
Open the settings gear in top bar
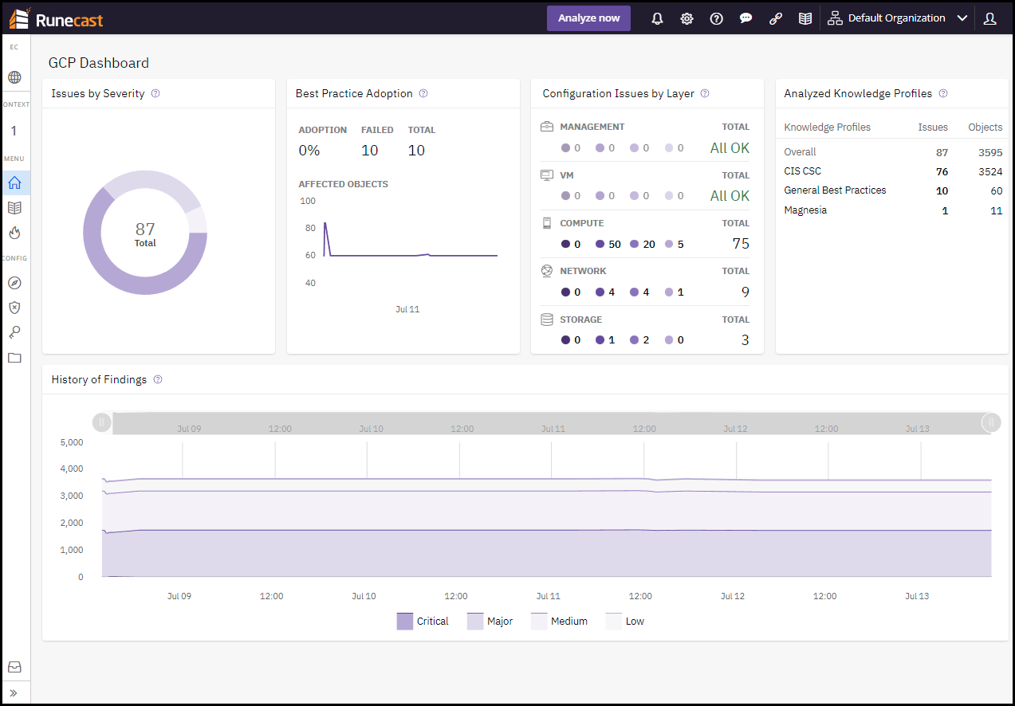pos(687,18)
